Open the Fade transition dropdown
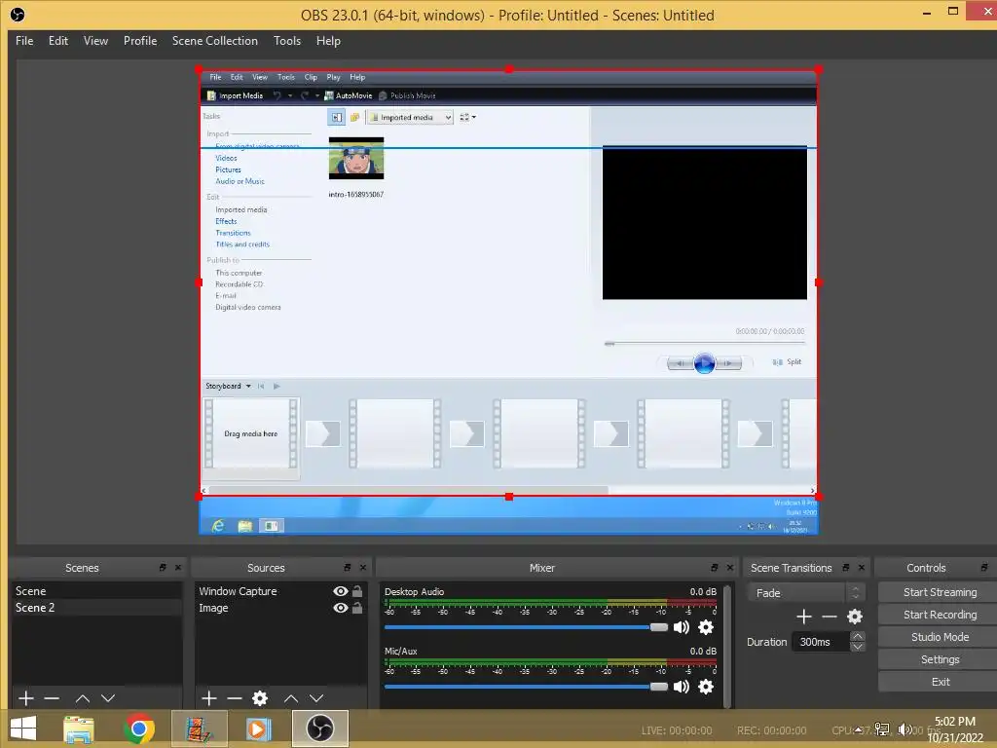Viewport: 997px width, 748px height. tap(805, 593)
